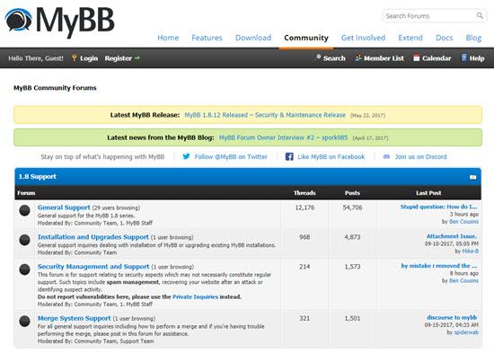This screenshot has height=353, width=494.
Task: Open Ben Cousins profile in General Support row
Action: pyautogui.click(x=464, y=222)
